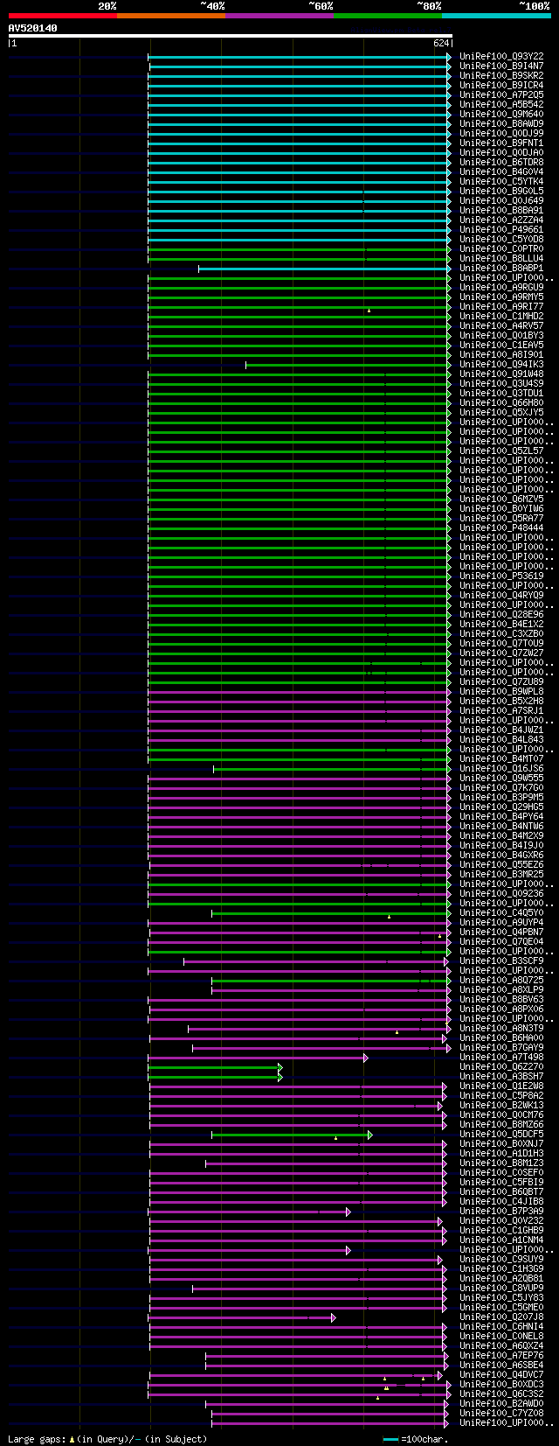The width and height of the screenshot is (559, 1446).
Task: Click hit label UniRef100_Q0DJ99
Action: click(501, 133)
